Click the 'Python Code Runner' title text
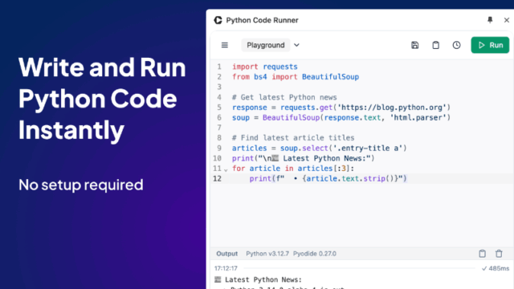Image resolution: width=514 pixels, height=289 pixels. click(263, 20)
